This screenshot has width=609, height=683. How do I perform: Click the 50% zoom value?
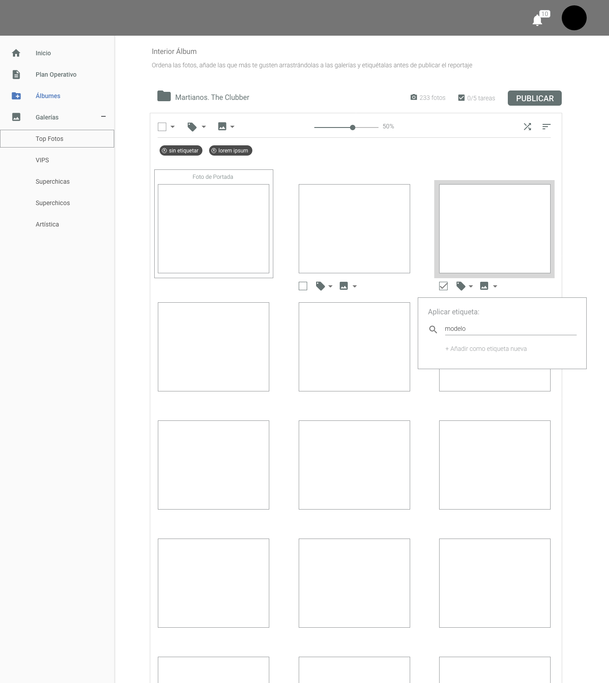388,127
